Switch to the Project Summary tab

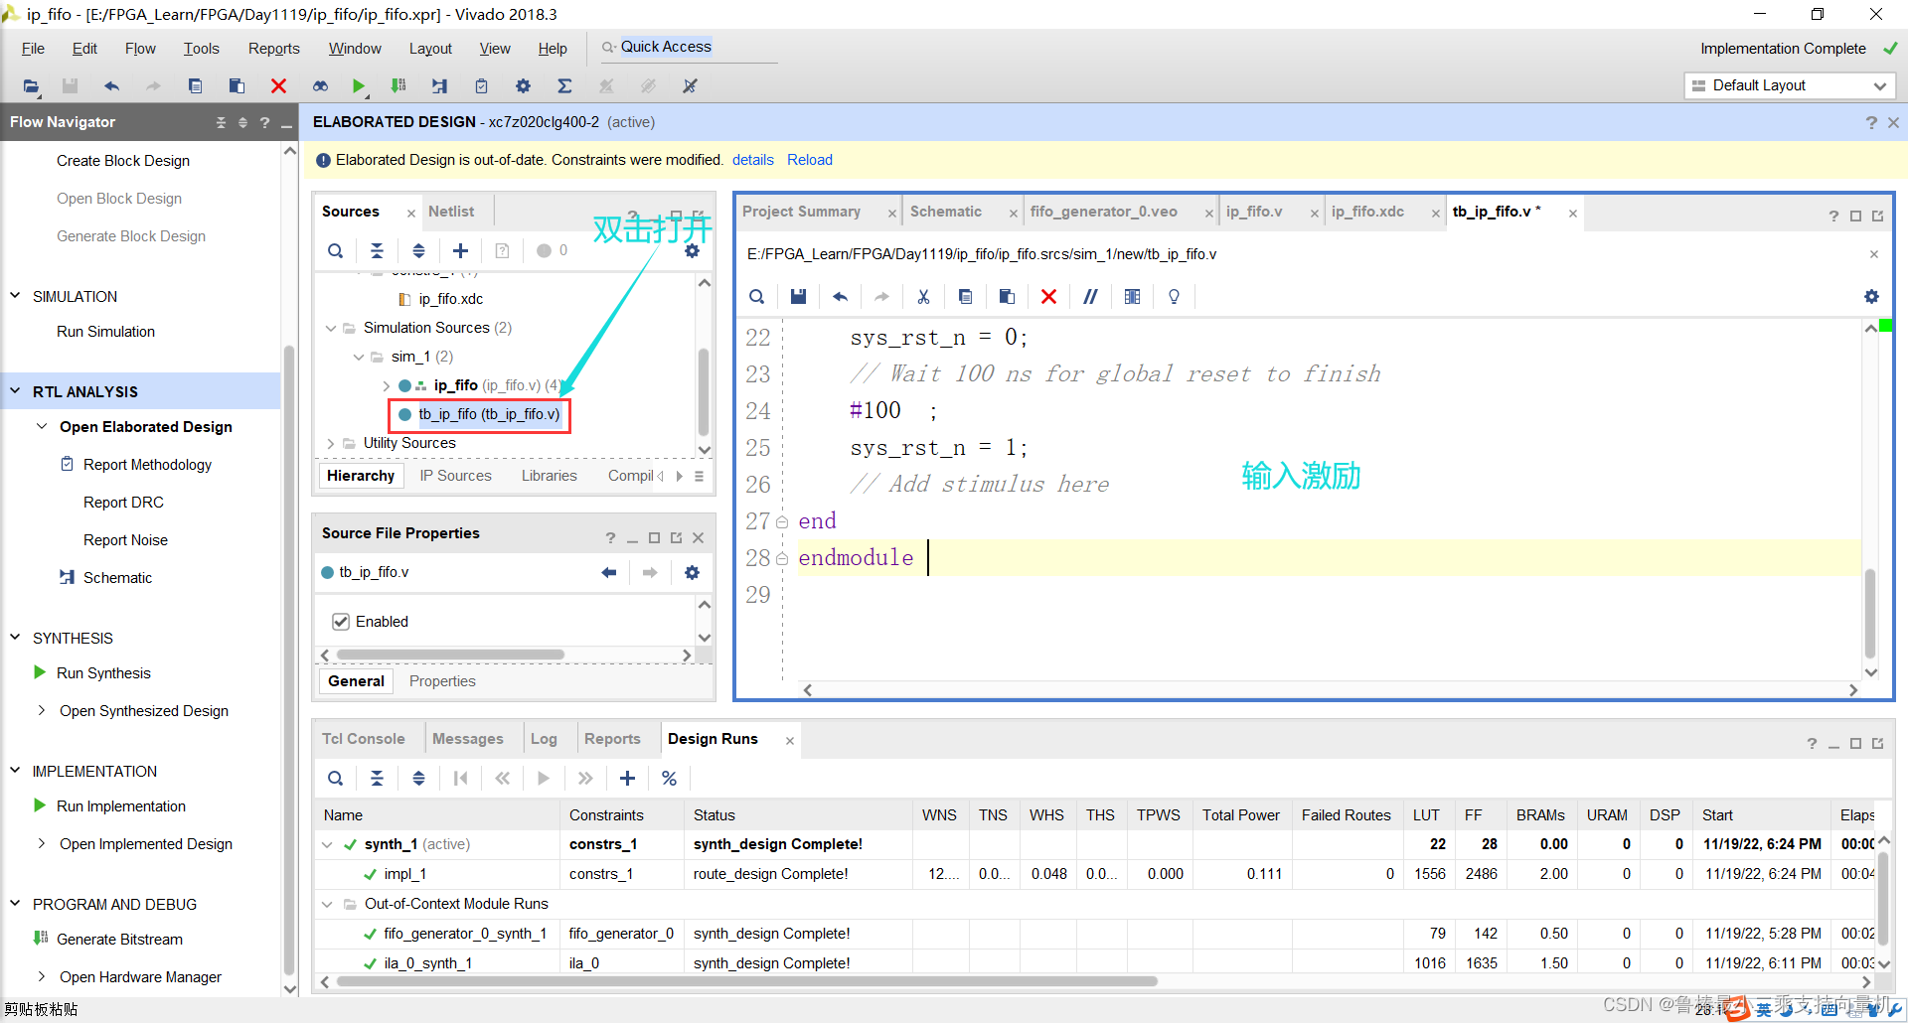coord(801,212)
